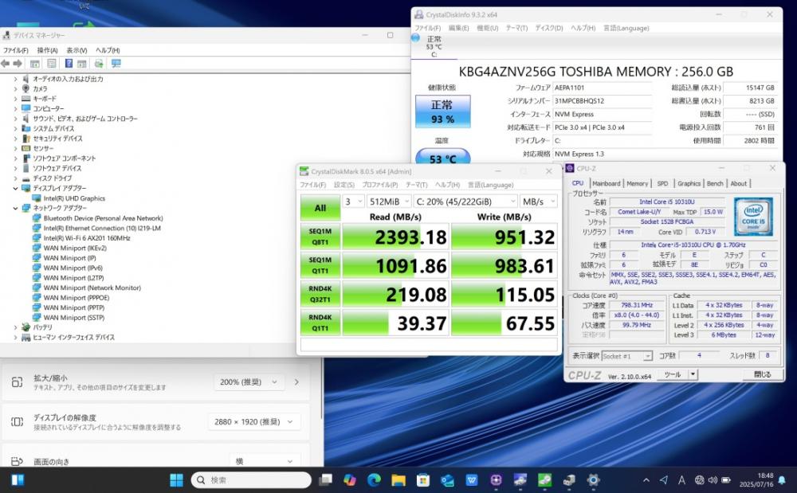This screenshot has height=493, width=797.
Task: Open Socket #1 selection dropdown in CPU-Z
Action: click(x=626, y=356)
